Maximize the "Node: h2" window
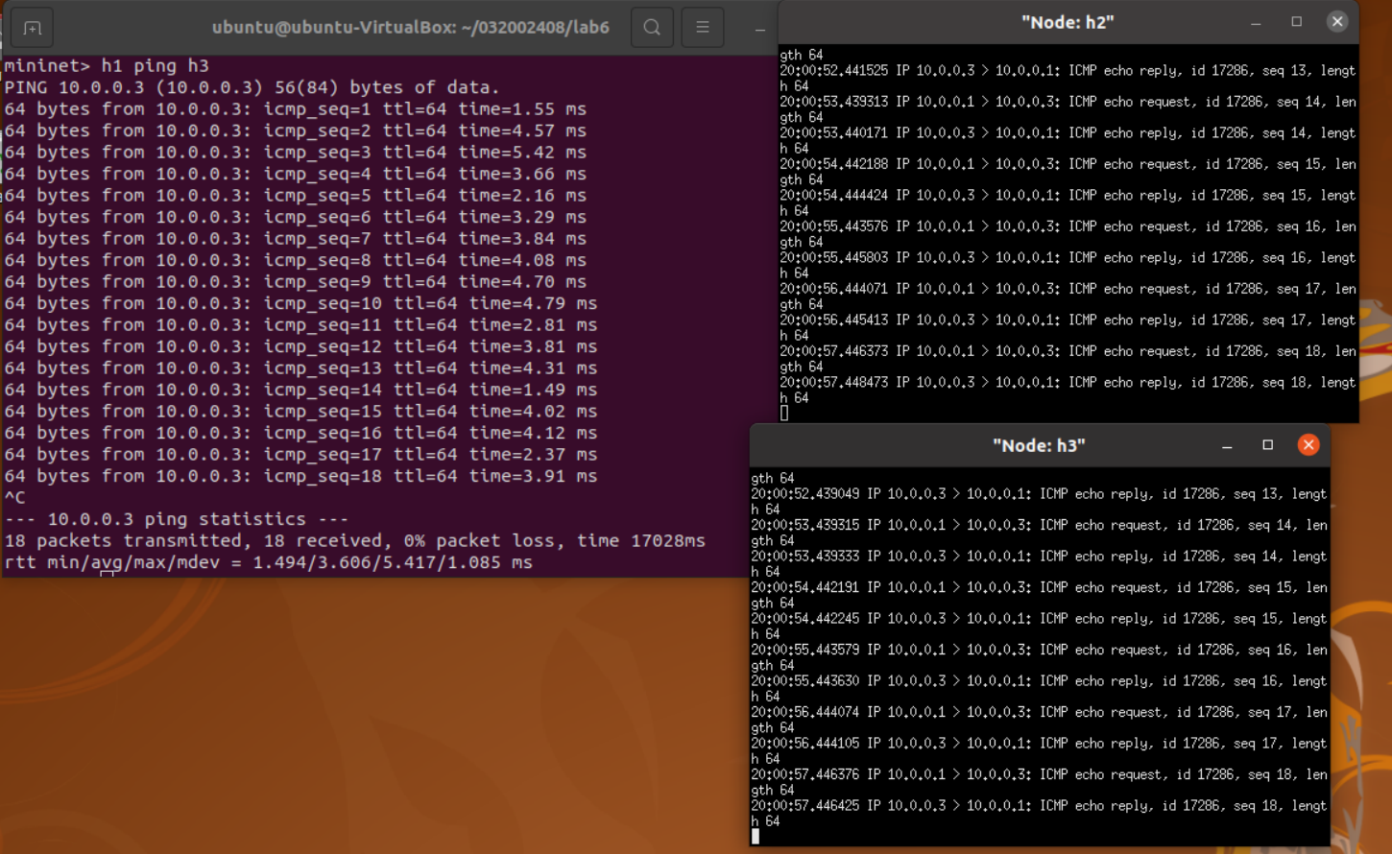Viewport: 1392px width, 854px height. point(1296,22)
